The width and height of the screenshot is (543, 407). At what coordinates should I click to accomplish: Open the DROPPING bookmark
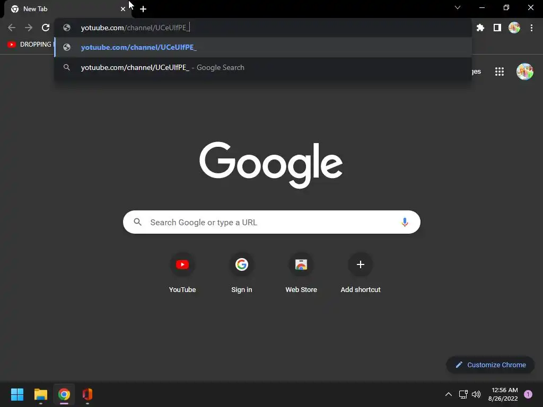[x=29, y=45]
